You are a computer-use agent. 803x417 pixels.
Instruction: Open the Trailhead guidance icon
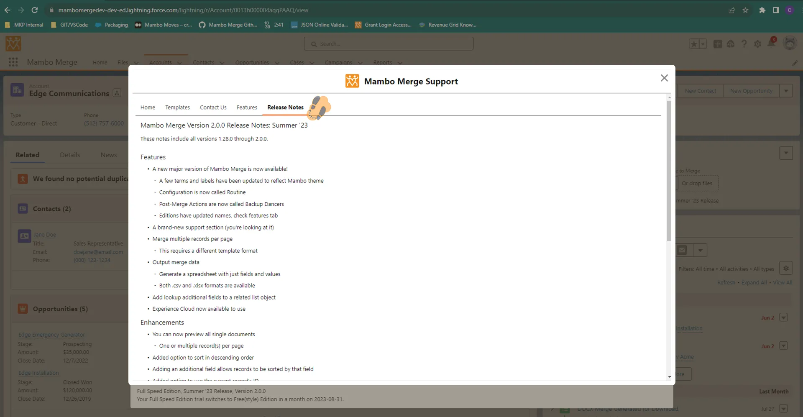[x=731, y=44]
